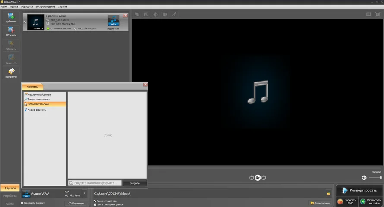Click Разместить на сайте upload icon
This screenshot has width=384, height=207.
point(363,201)
